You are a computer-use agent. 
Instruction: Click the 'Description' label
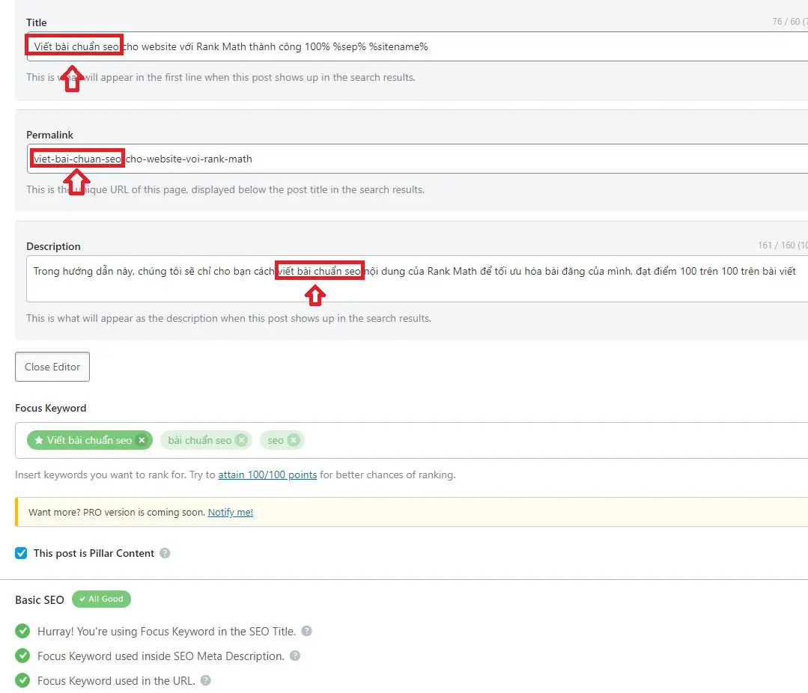(x=54, y=247)
